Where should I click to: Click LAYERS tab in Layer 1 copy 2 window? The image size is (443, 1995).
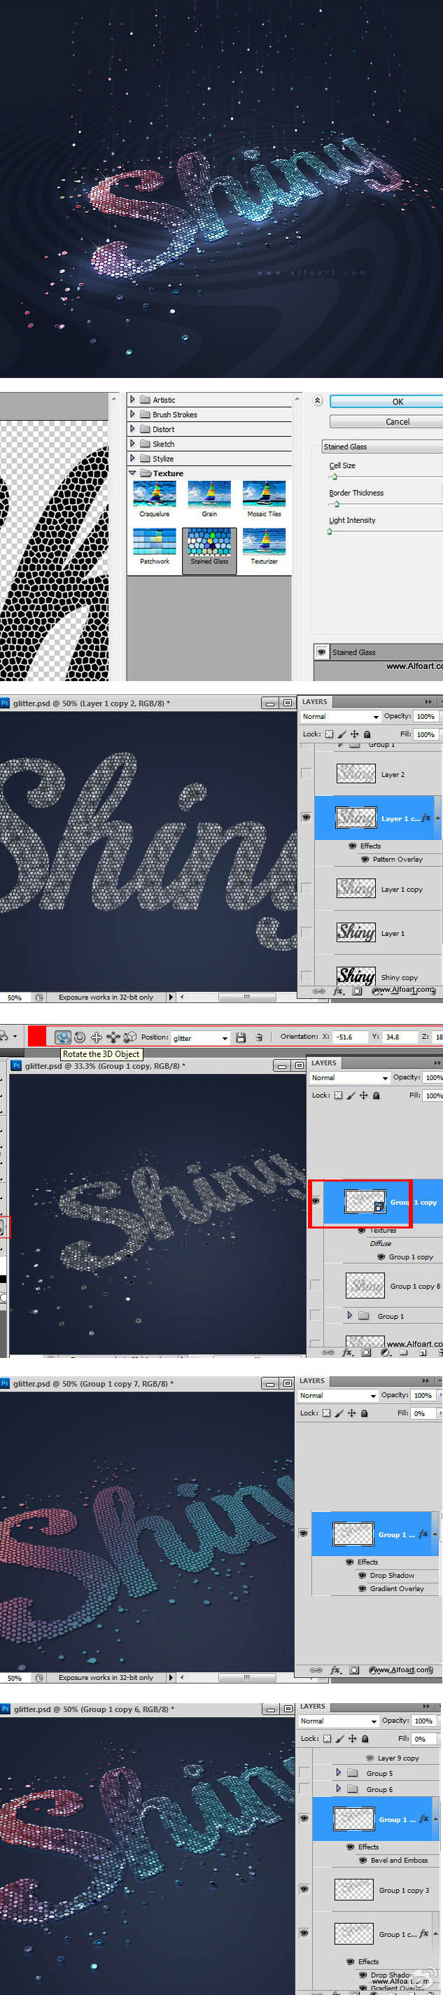tap(314, 701)
